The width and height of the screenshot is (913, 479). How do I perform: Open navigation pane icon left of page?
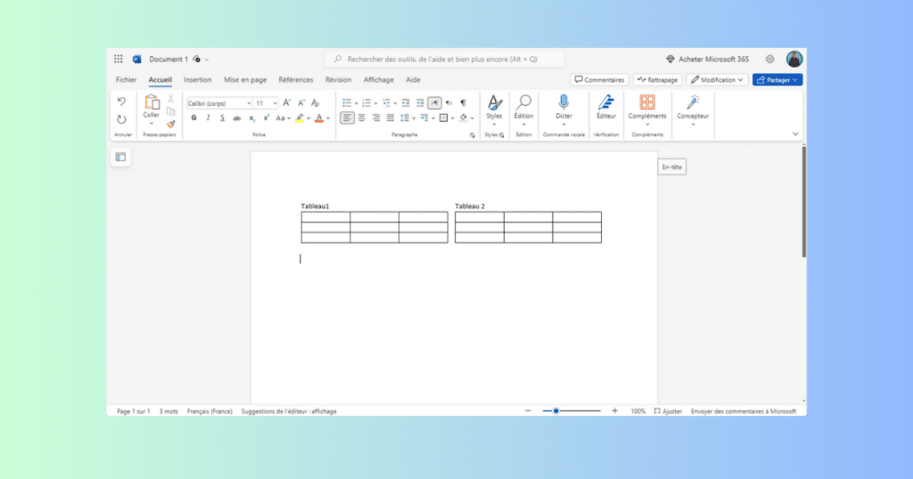(x=120, y=157)
